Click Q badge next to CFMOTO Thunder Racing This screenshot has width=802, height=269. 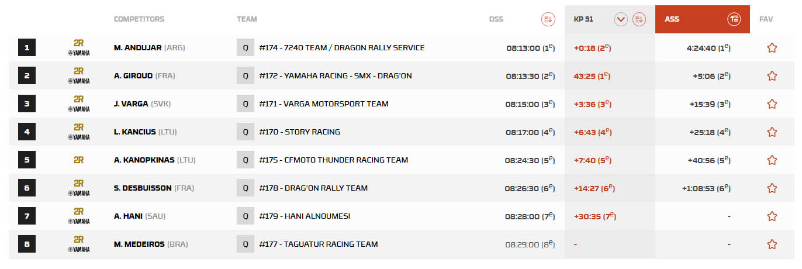point(245,160)
